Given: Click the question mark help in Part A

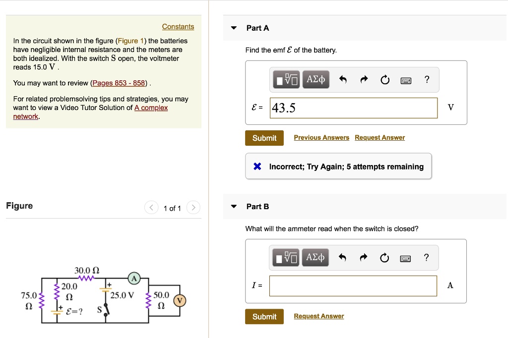Looking at the screenshot, I should (427, 79).
